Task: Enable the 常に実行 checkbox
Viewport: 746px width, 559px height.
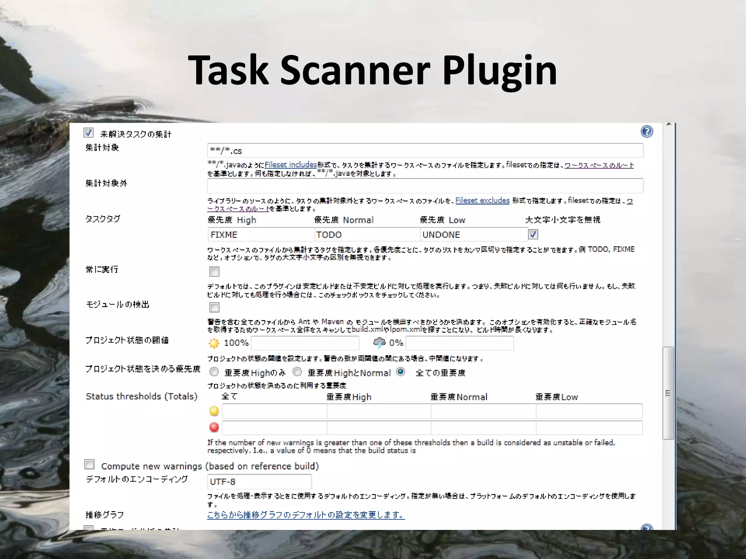Action: (x=214, y=271)
